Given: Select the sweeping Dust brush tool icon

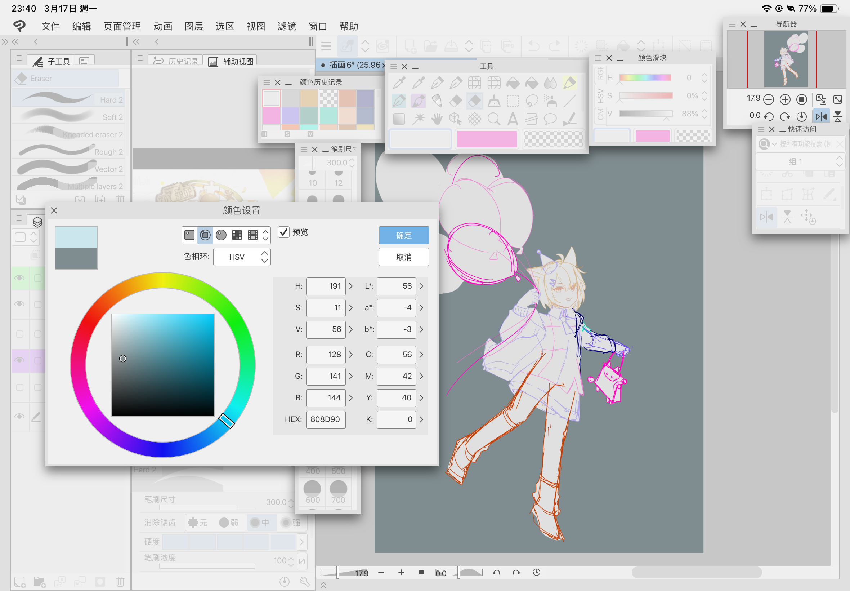Looking at the screenshot, I should [494, 101].
